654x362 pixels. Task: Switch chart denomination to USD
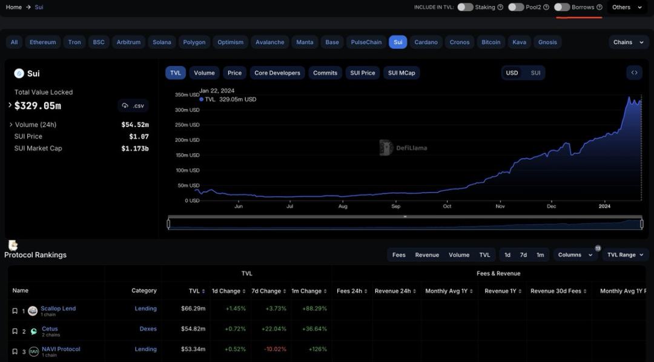click(512, 73)
